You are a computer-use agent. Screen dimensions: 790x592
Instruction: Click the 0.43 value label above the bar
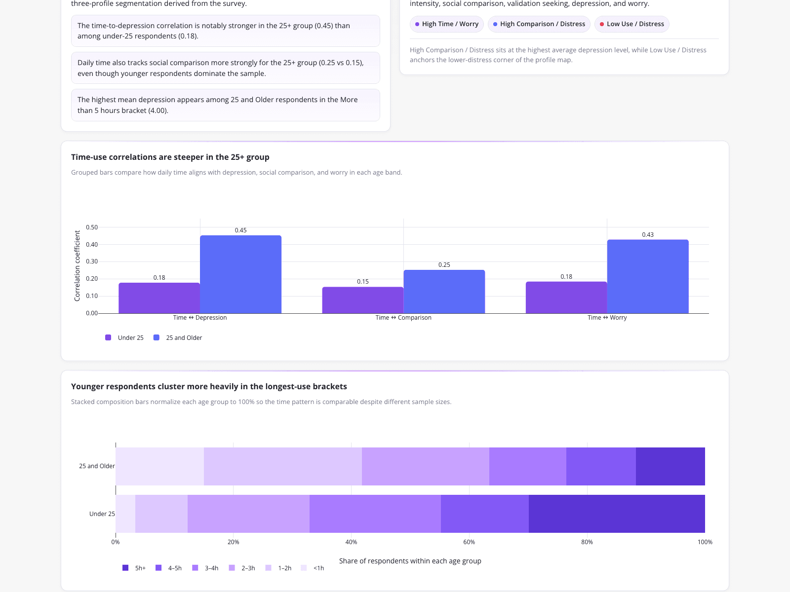point(648,235)
